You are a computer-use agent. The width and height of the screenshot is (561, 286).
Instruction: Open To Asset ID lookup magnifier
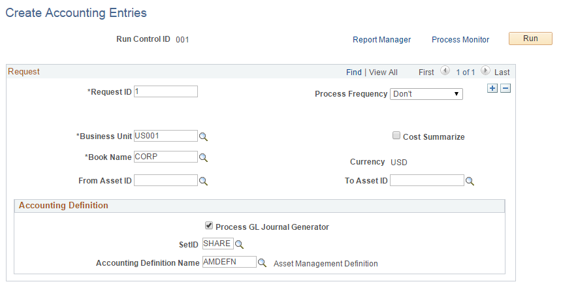pos(470,182)
